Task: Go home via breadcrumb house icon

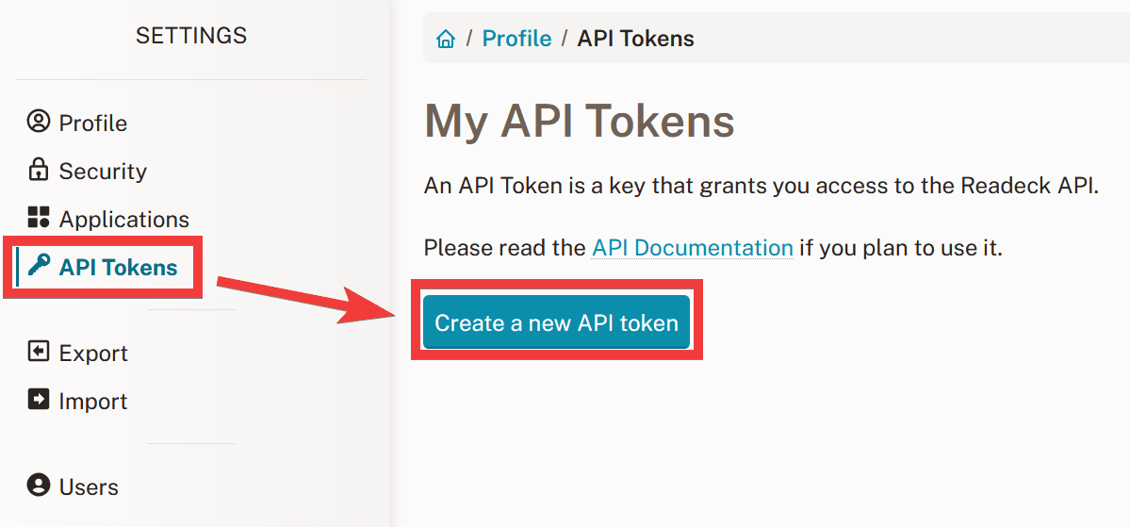Action: [446, 39]
